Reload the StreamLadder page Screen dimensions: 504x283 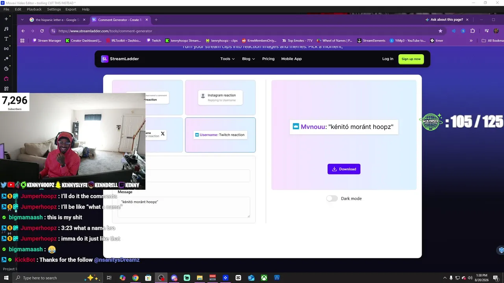42,31
